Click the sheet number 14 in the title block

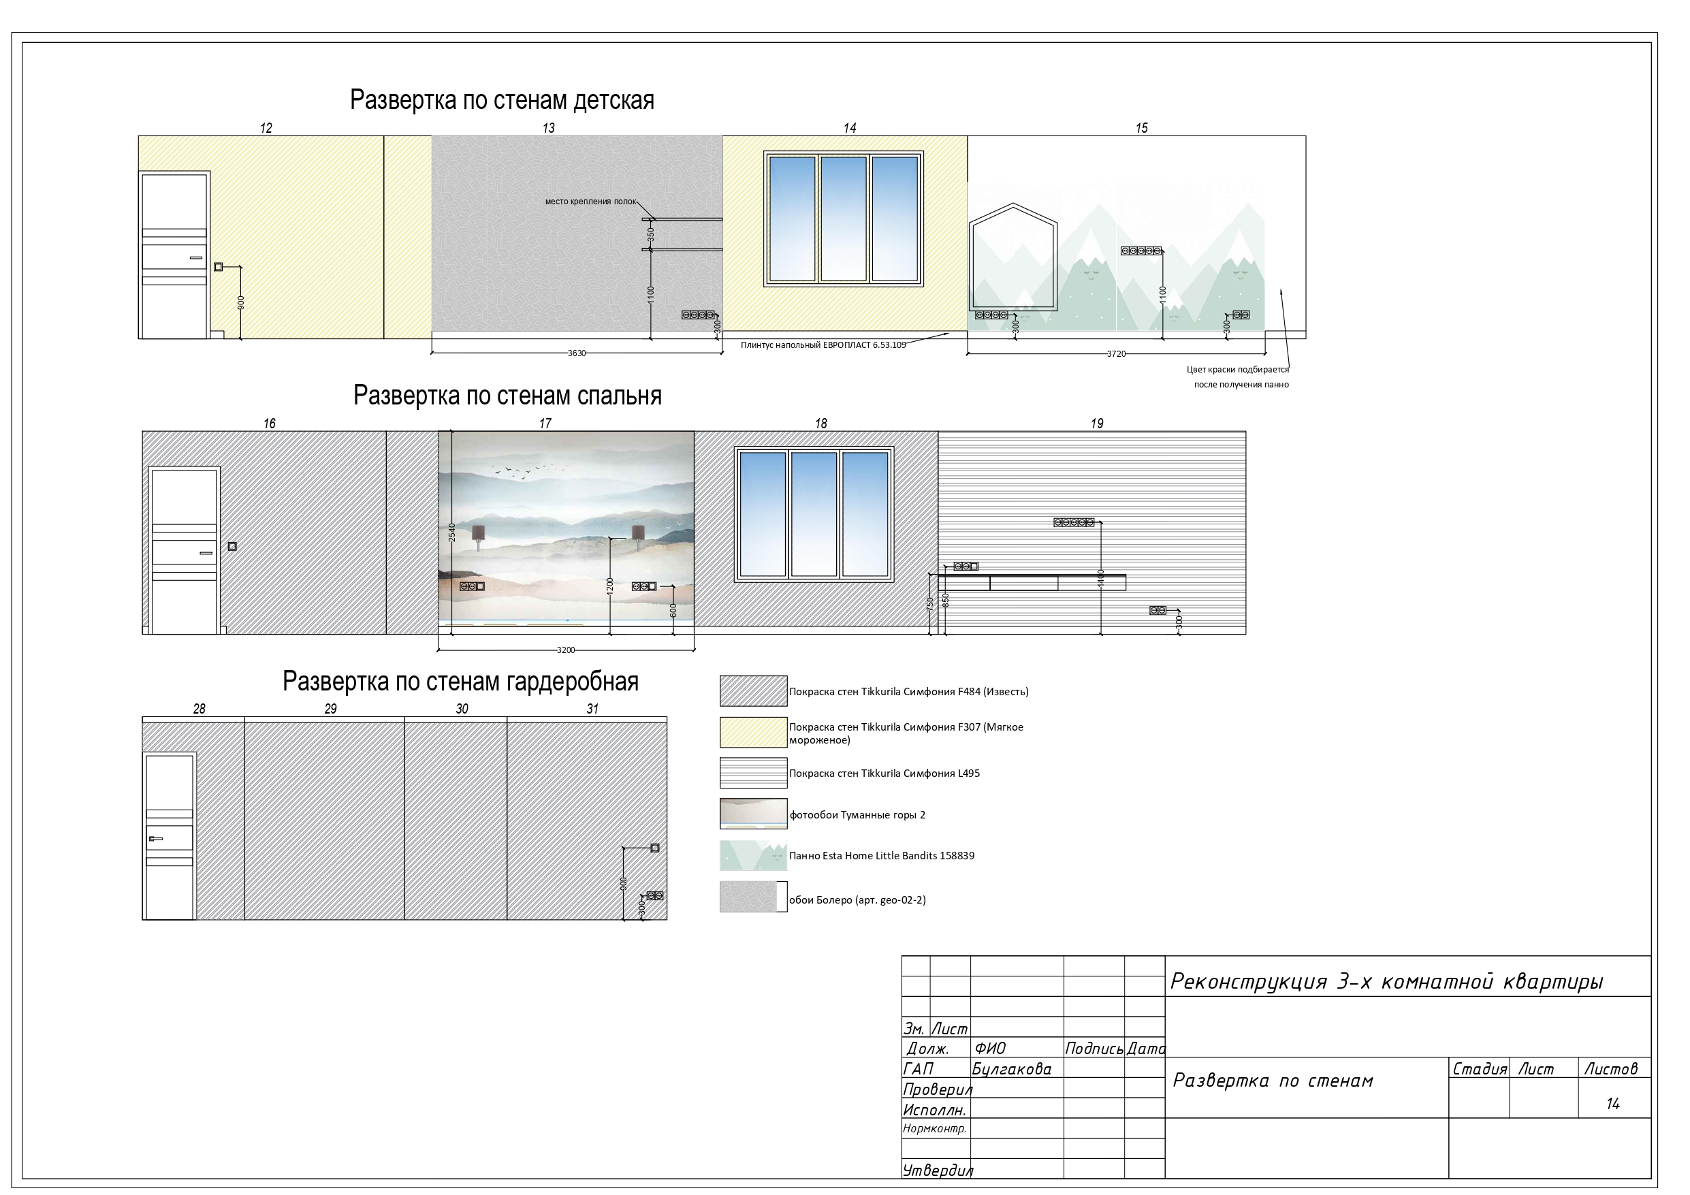[x=1612, y=1104]
